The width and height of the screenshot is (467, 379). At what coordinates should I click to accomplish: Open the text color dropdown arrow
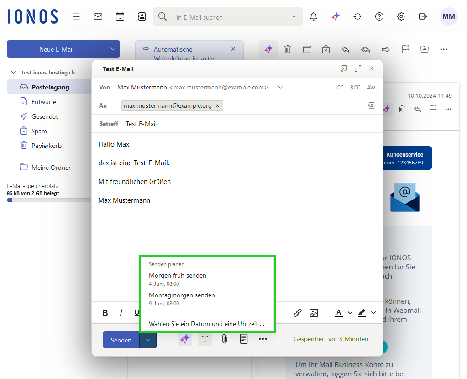[x=350, y=313]
